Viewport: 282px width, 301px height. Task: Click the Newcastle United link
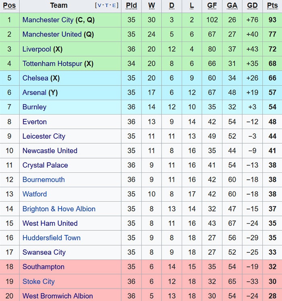click(50, 151)
